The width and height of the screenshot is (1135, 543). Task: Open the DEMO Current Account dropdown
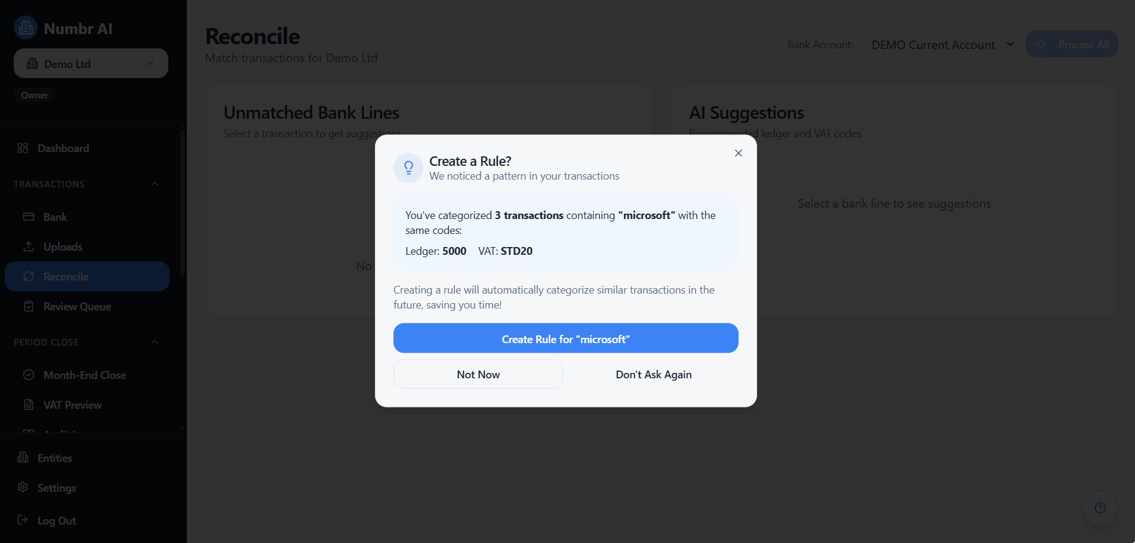pos(940,44)
